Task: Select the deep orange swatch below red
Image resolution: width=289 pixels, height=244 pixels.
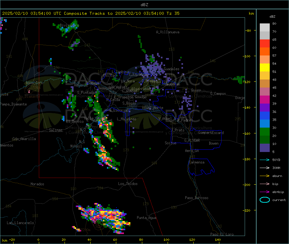Action: [265, 52]
